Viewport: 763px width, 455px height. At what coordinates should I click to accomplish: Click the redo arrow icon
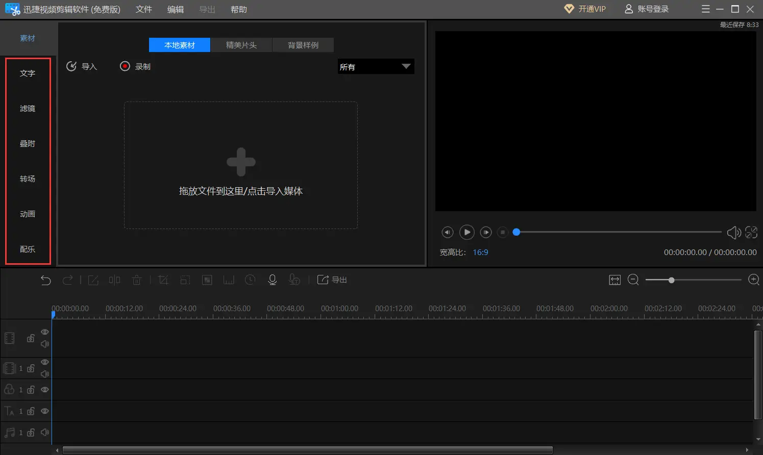click(x=67, y=280)
